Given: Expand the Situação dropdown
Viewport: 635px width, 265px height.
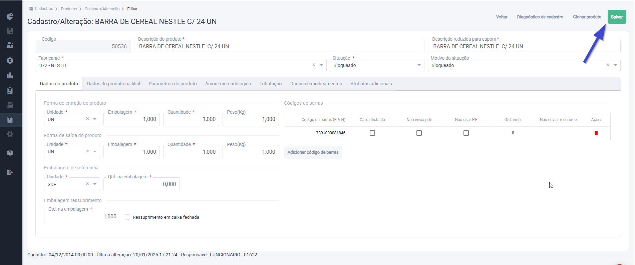Looking at the screenshot, I should pos(419,65).
